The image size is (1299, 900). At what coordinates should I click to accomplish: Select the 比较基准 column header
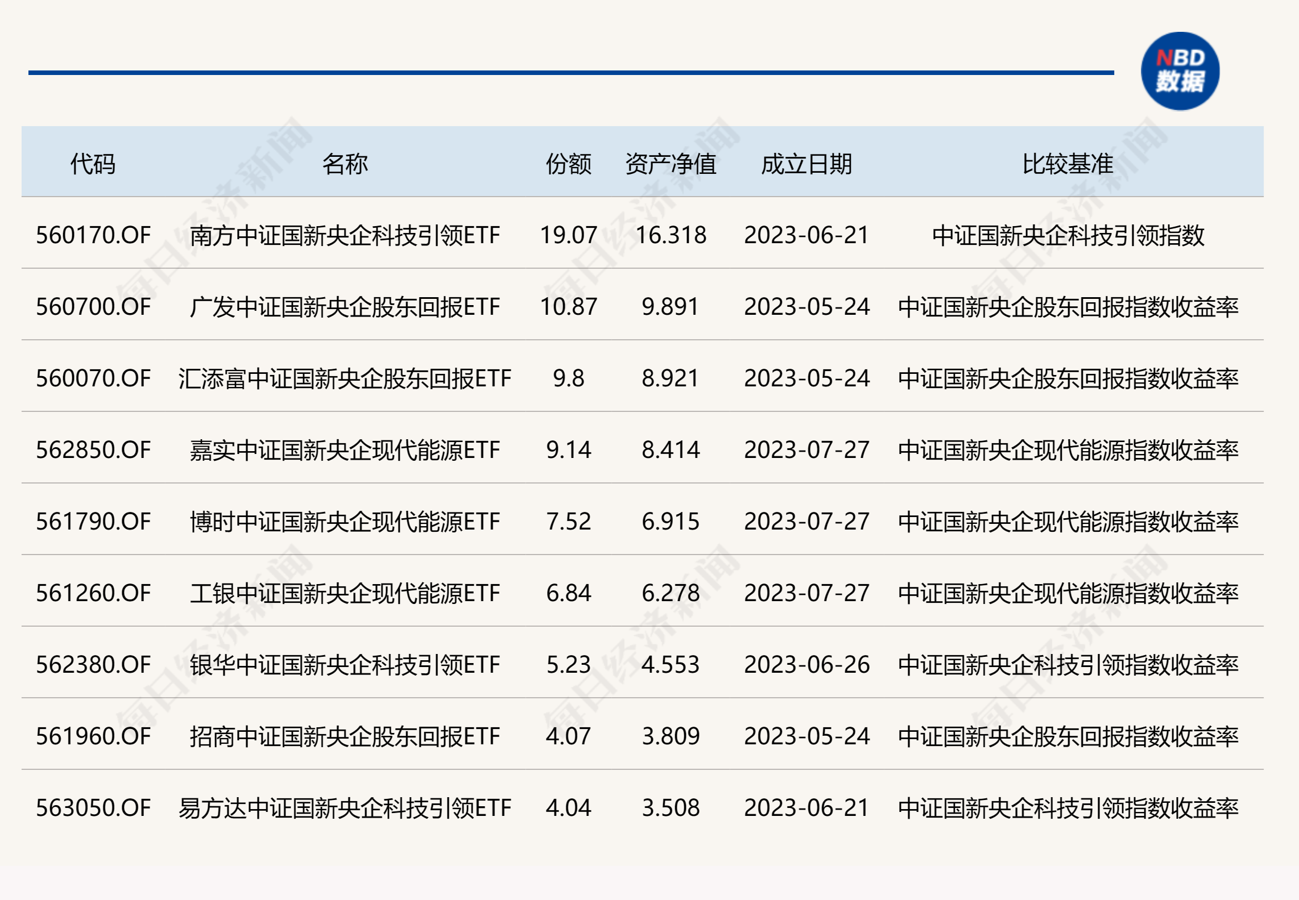1068,164
